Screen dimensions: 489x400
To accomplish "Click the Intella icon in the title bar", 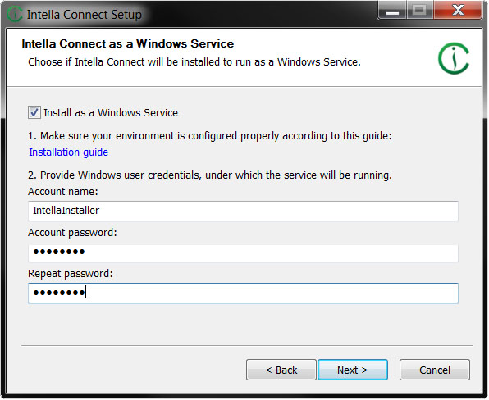I will (15, 14).
